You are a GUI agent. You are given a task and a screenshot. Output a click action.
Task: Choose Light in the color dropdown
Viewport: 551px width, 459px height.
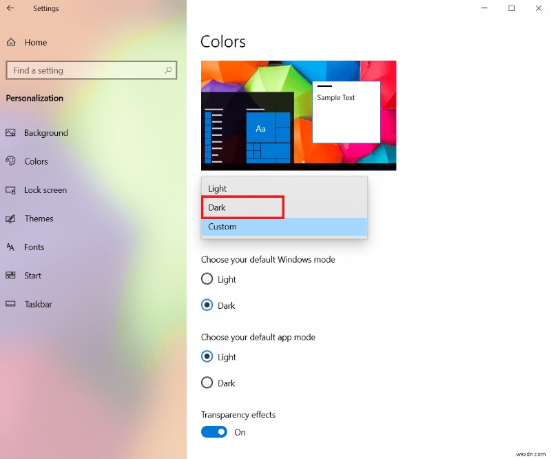pyautogui.click(x=284, y=189)
